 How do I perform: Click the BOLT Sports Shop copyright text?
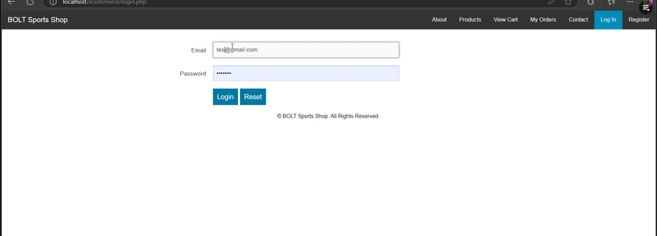click(328, 116)
